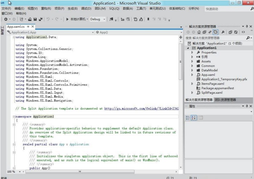Select the Package.appxmanifest file
This screenshot has width=254, height=179.
[218, 88]
